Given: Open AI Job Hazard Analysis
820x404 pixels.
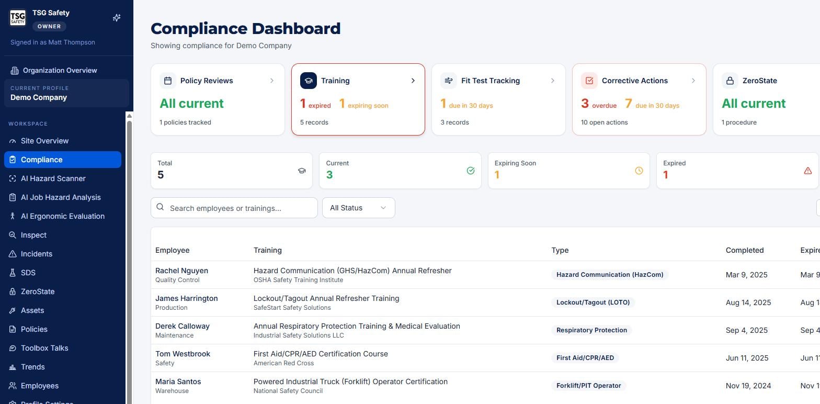Looking at the screenshot, I should (63, 197).
